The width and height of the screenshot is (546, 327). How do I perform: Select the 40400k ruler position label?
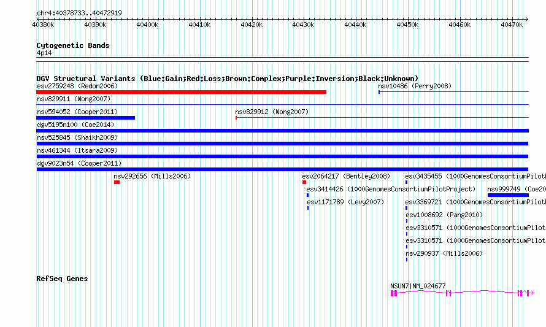[147, 25]
